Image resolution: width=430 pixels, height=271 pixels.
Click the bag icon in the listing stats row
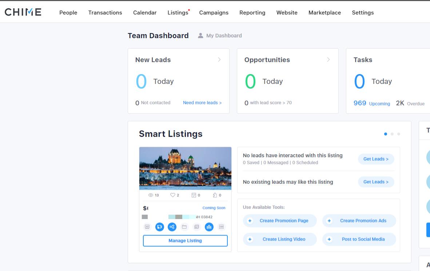coord(215,195)
